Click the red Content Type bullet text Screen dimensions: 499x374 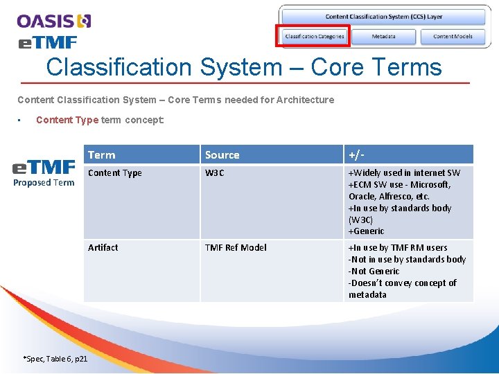[67, 120]
